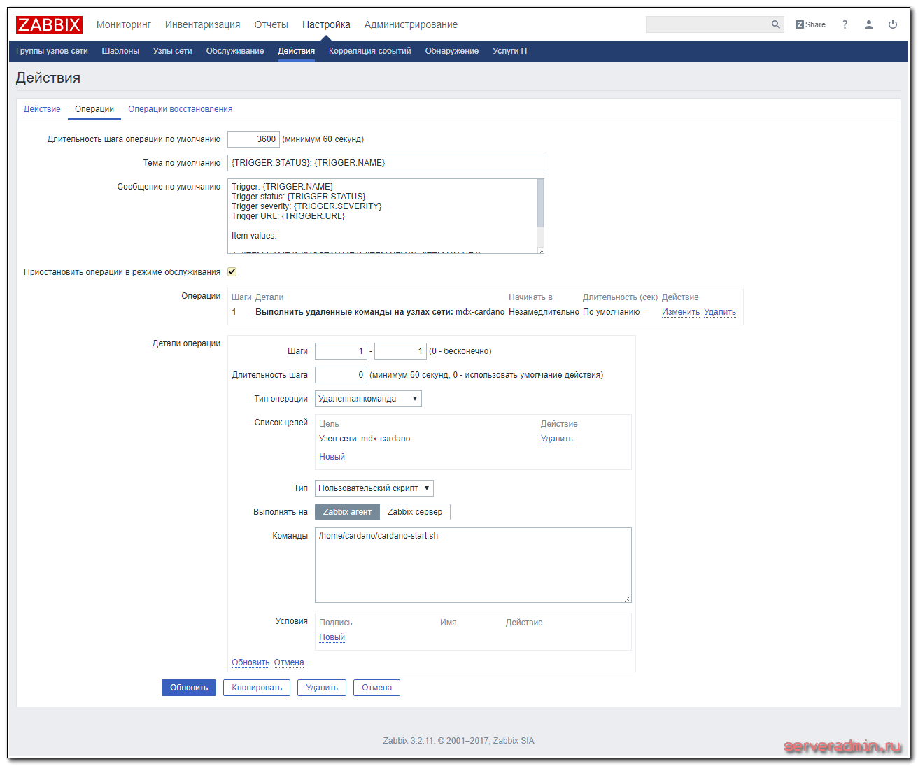The image size is (918, 766).
Task: Click Удалить link for mdx-cardano target
Action: click(x=557, y=439)
